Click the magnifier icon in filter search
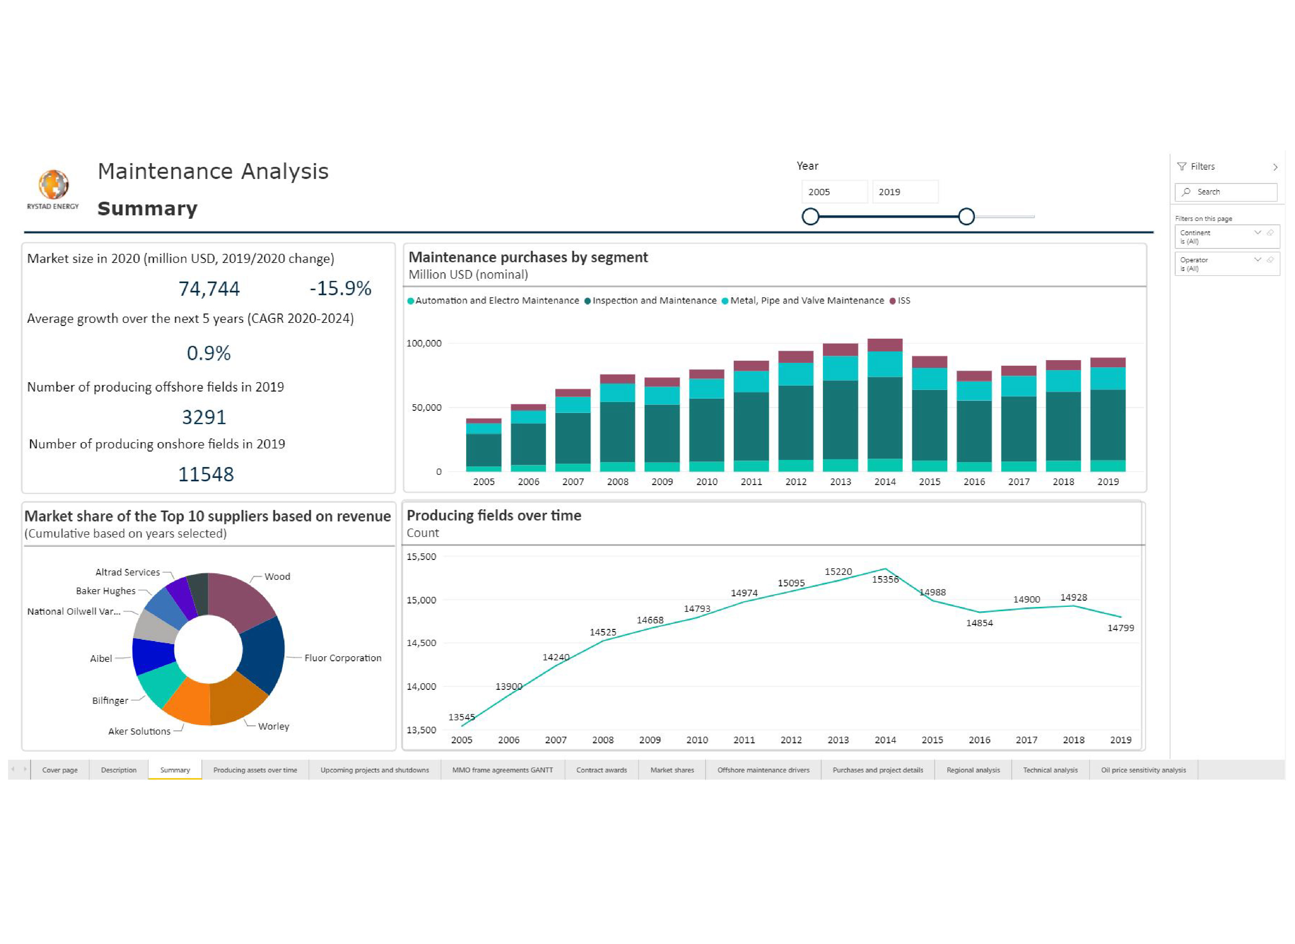The width and height of the screenshot is (1295, 944). tap(1187, 192)
